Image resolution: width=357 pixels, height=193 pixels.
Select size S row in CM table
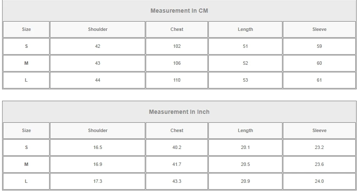tap(26, 46)
